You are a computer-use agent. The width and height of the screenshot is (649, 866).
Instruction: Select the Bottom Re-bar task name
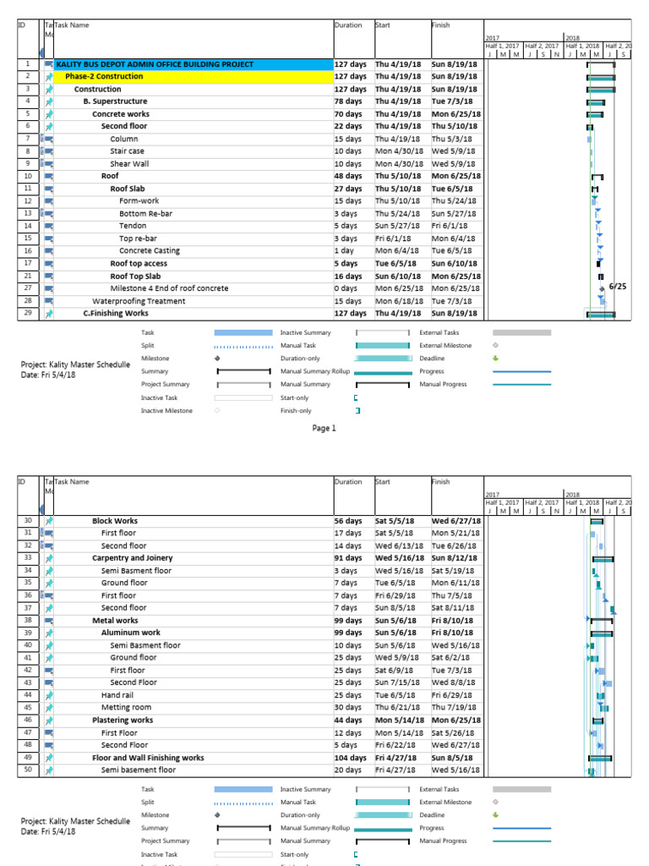(145, 214)
